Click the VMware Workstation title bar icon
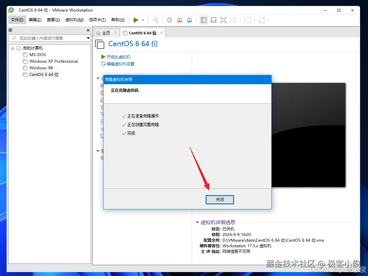This screenshot has height=276, width=368. click(x=11, y=10)
